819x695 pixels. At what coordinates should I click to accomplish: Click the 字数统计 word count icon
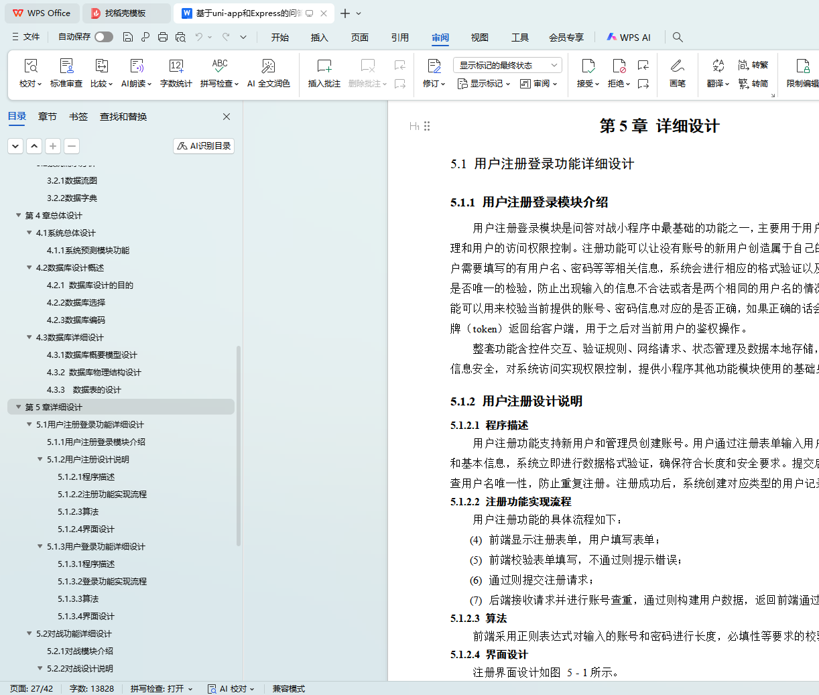click(176, 66)
